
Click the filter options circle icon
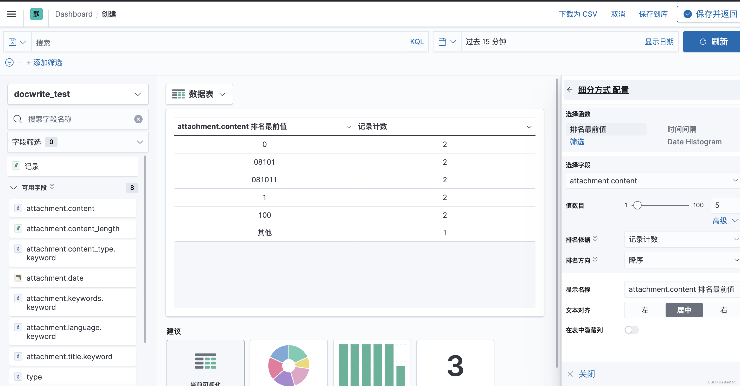pos(9,62)
